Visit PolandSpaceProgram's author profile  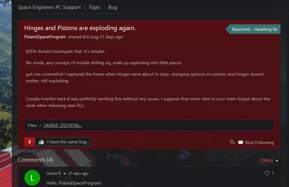45,37
